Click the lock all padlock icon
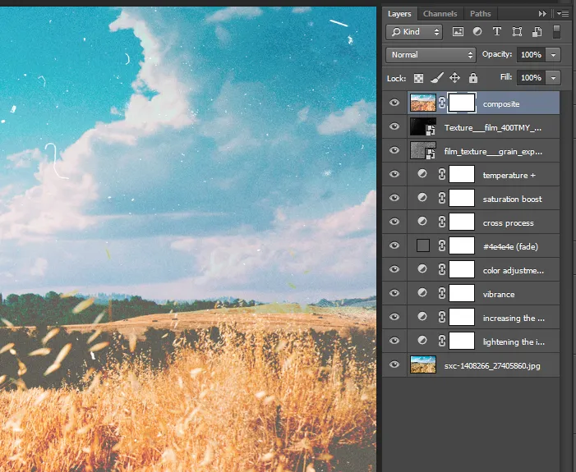This screenshot has width=576, height=472. [473, 78]
